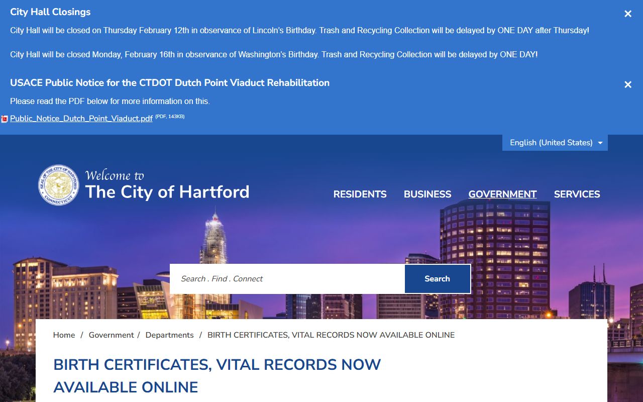Open Public_Notice_Dutch_Point_Viaduct.pdf link
This screenshot has height=402, width=643.
[x=81, y=119]
